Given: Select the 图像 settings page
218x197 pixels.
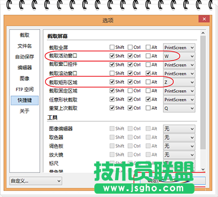Looking at the screenshot, I should pyautogui.click(x=25, y=79).
